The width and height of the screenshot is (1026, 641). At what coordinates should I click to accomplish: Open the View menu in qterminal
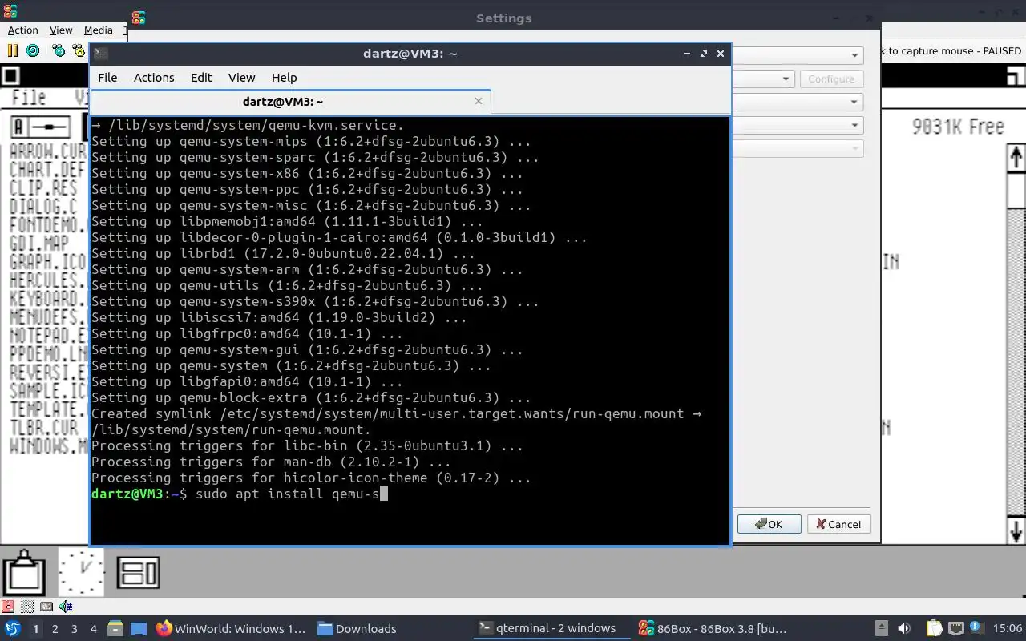click(241, 78)
